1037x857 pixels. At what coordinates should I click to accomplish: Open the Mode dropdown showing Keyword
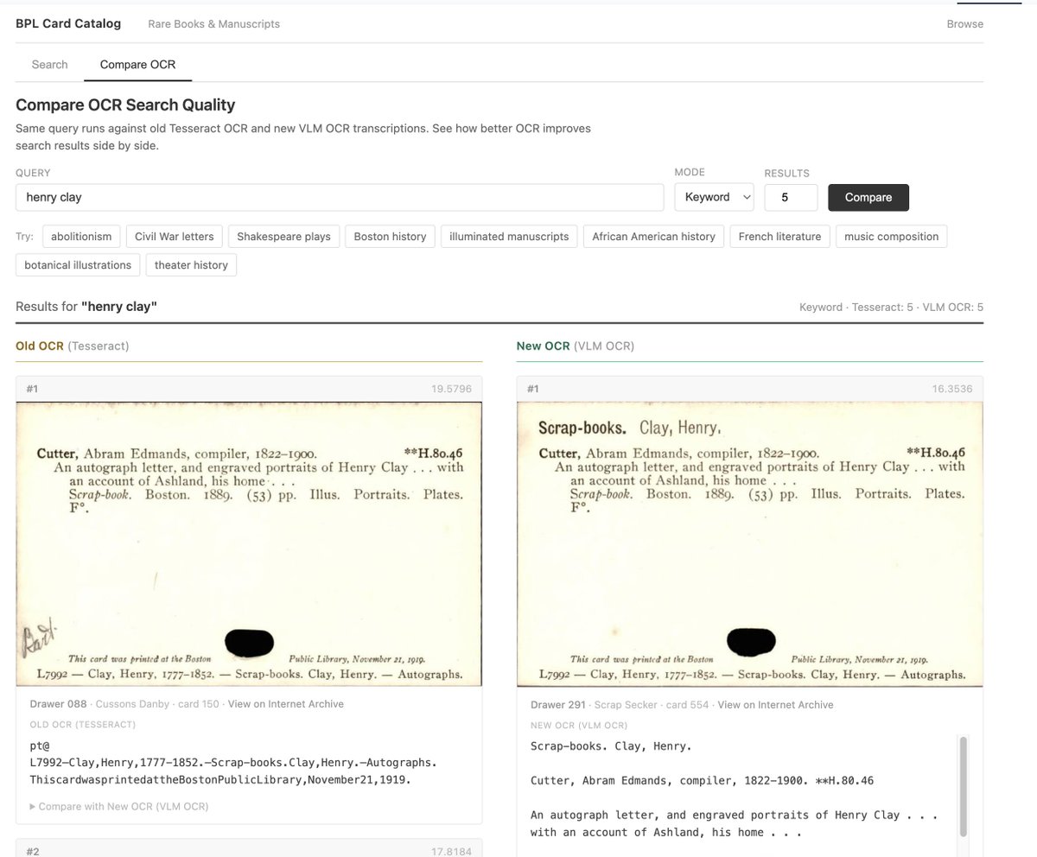click(714, 197)
